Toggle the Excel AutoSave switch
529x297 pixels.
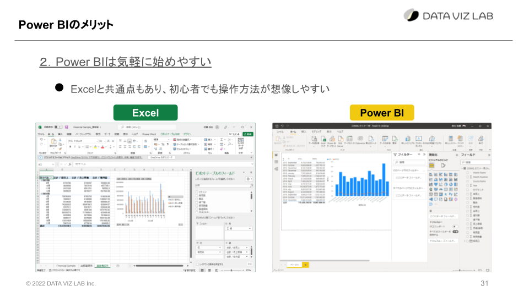point(58,127)
